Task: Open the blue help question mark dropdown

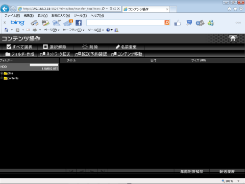Action: pos(109,30)
